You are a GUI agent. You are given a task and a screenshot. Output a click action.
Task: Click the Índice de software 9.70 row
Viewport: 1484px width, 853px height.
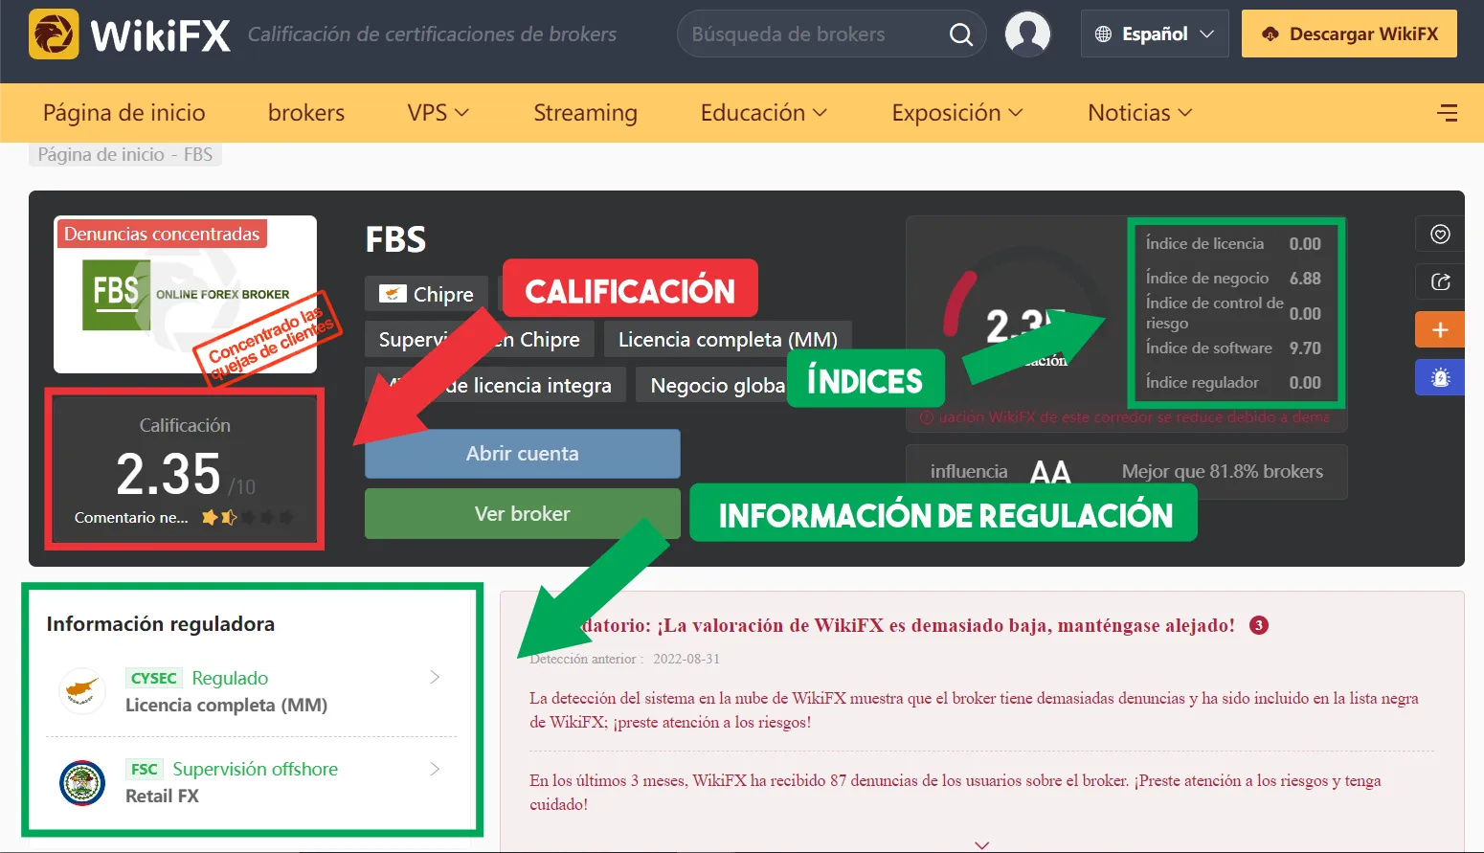coord(1233,348)
